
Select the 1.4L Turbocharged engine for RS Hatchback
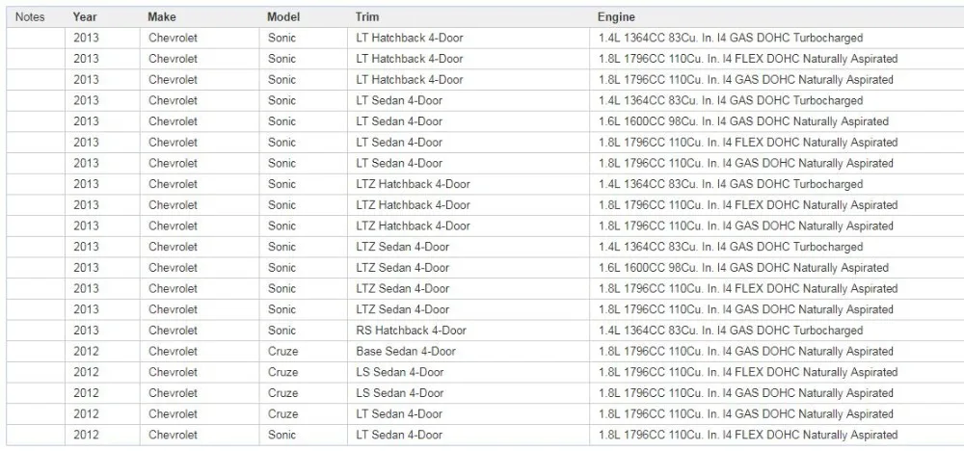(x=776, y=331)
